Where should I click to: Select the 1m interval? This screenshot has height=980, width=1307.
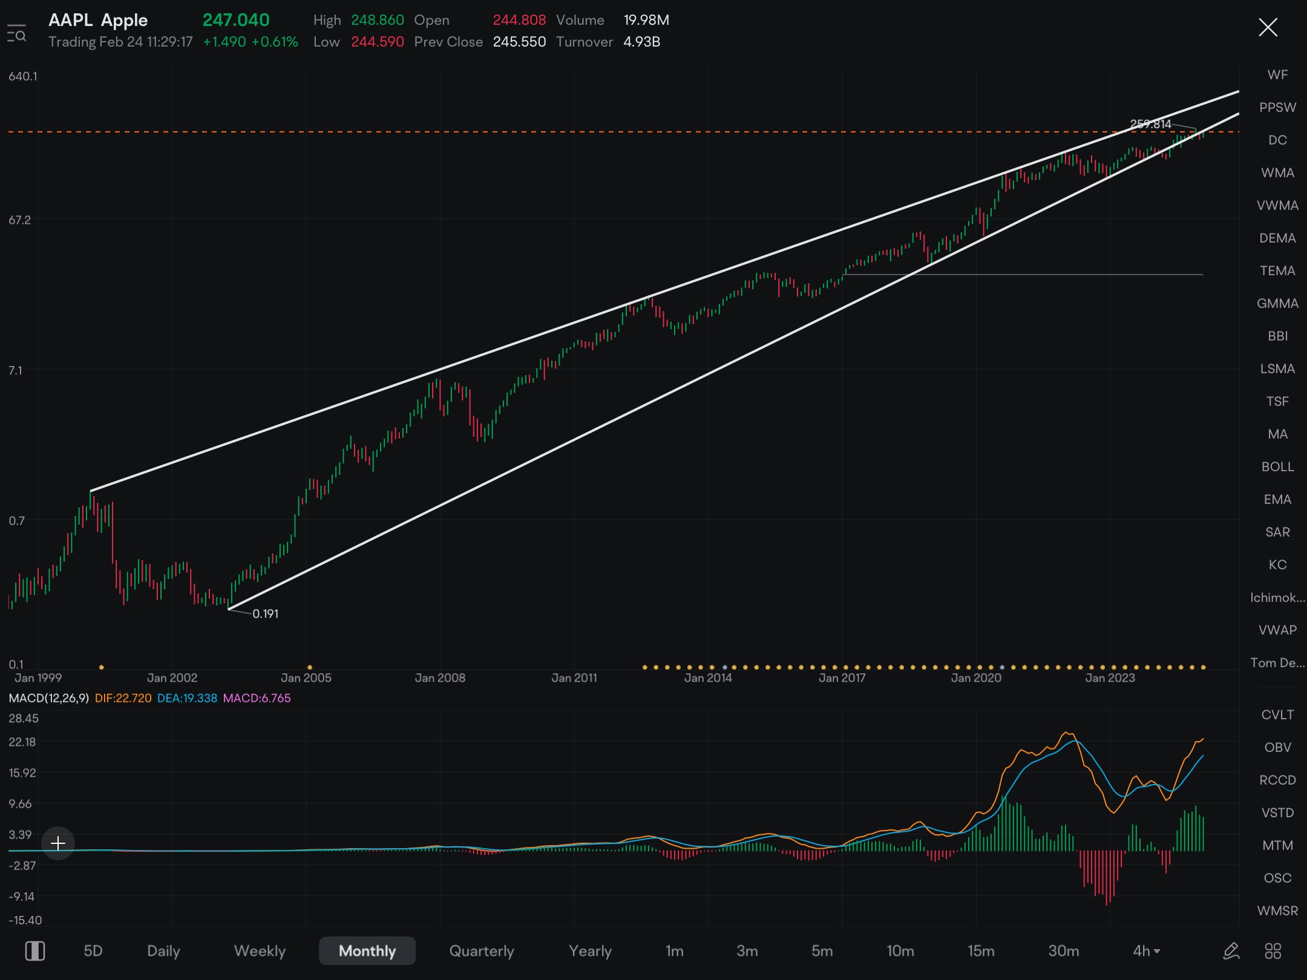[x=675, y=950]
